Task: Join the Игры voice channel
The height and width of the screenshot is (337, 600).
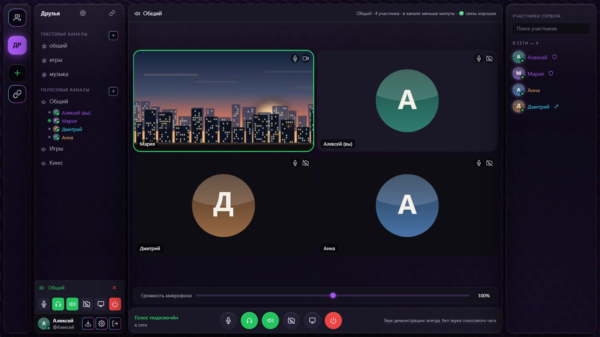Action: pos(79,149)
